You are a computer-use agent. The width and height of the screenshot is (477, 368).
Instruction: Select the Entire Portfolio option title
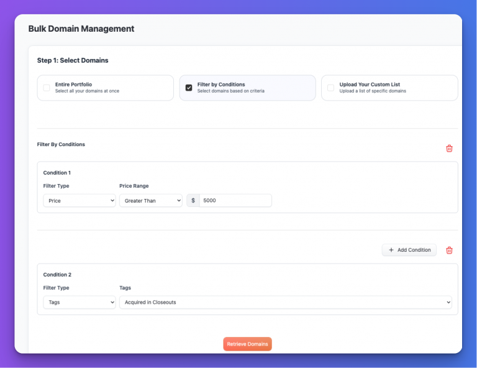click(73, 84)
